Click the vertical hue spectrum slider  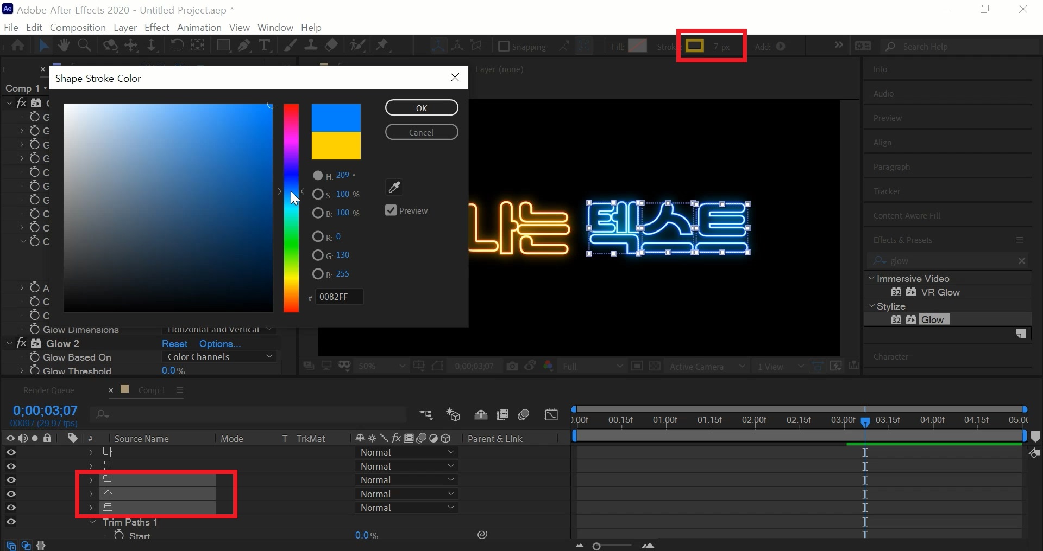tap(291, 208)
